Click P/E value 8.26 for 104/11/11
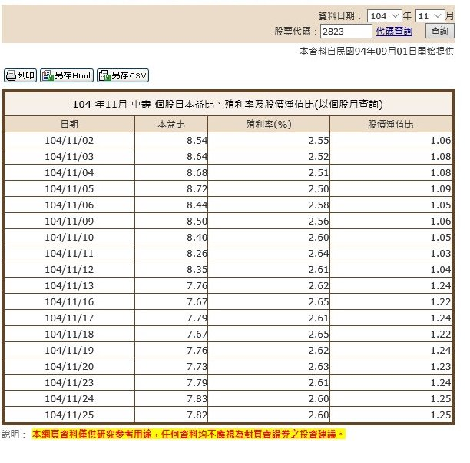 pyautogui.click(x=197, y=253)
